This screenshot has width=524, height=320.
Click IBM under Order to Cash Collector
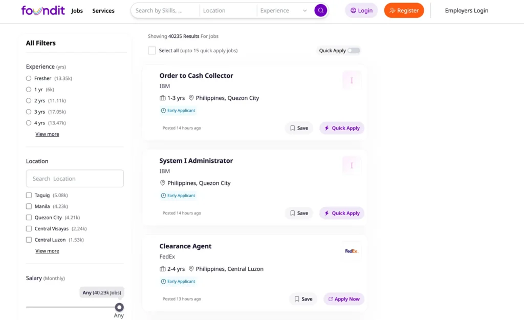coord(165,86)
